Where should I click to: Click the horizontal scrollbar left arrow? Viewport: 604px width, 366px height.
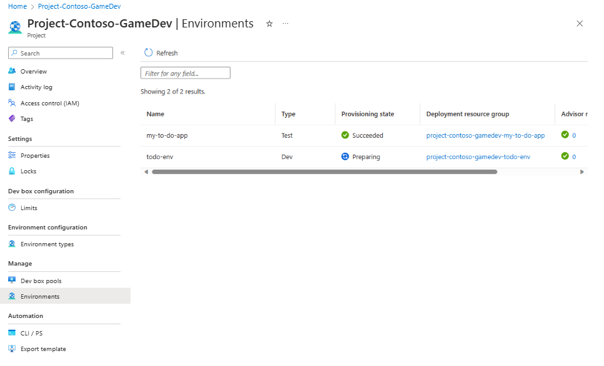click(x=146, y=172)
